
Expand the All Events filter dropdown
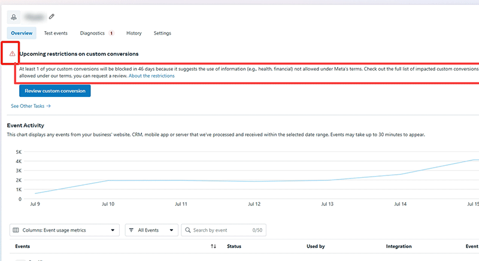151,230
